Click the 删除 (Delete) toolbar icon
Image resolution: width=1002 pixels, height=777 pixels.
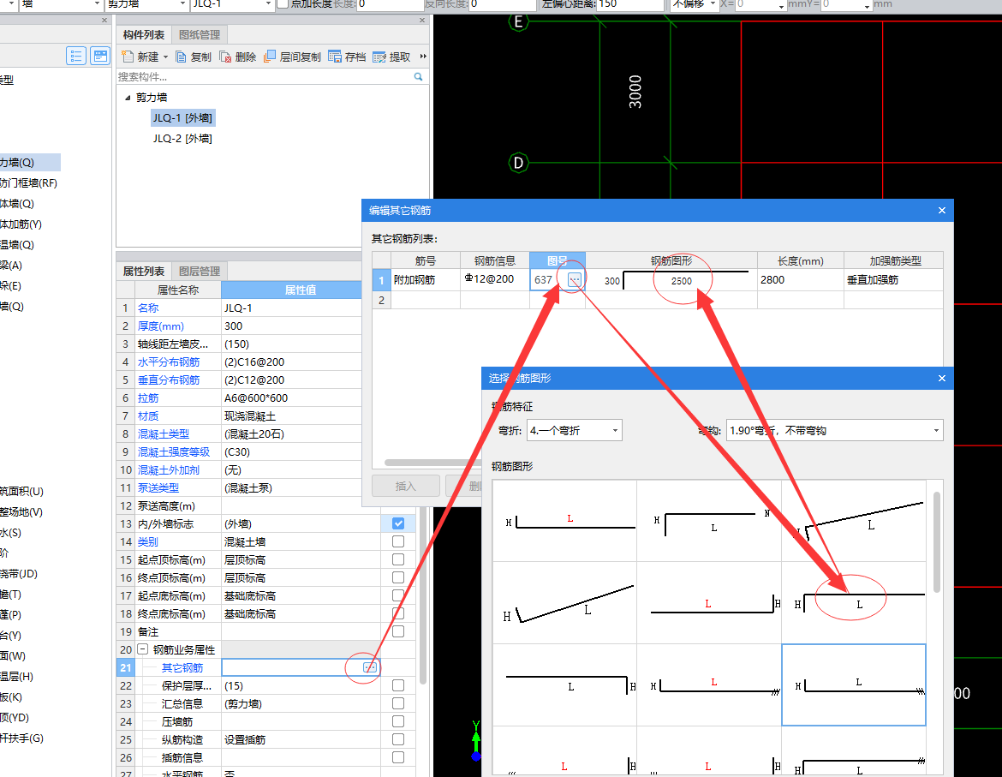click(225, 57)
